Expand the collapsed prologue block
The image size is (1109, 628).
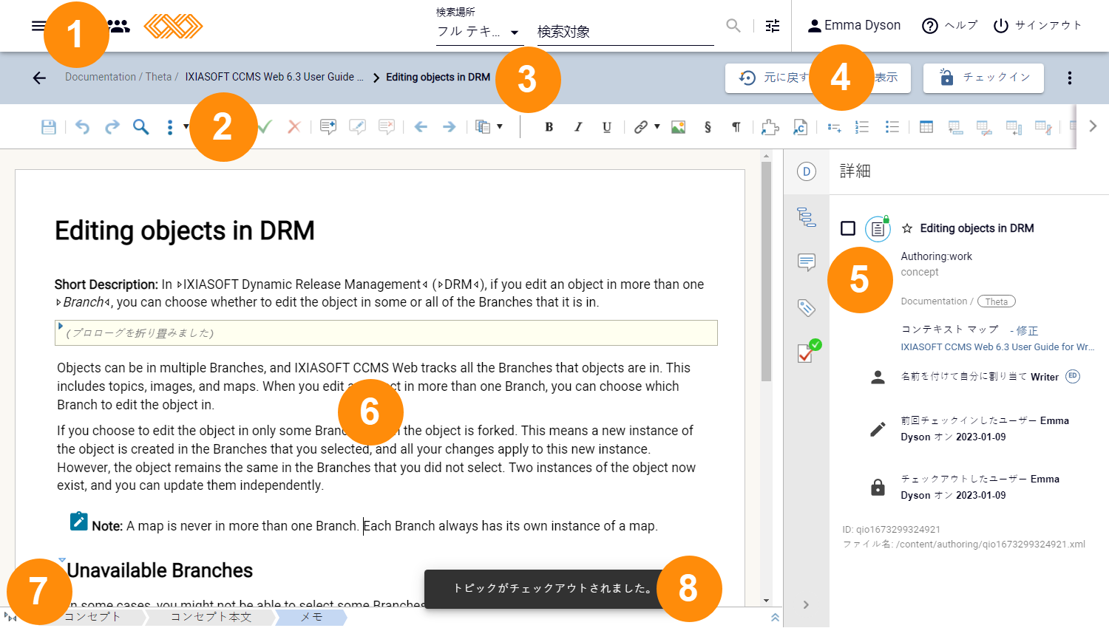pyautogui.click(x=61, y=326)
